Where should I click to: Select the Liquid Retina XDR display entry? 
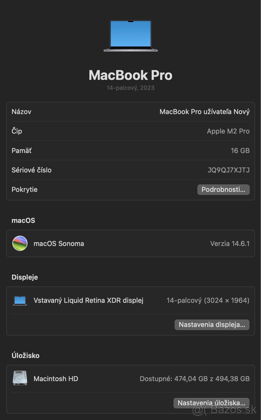(x=88, y=300)
